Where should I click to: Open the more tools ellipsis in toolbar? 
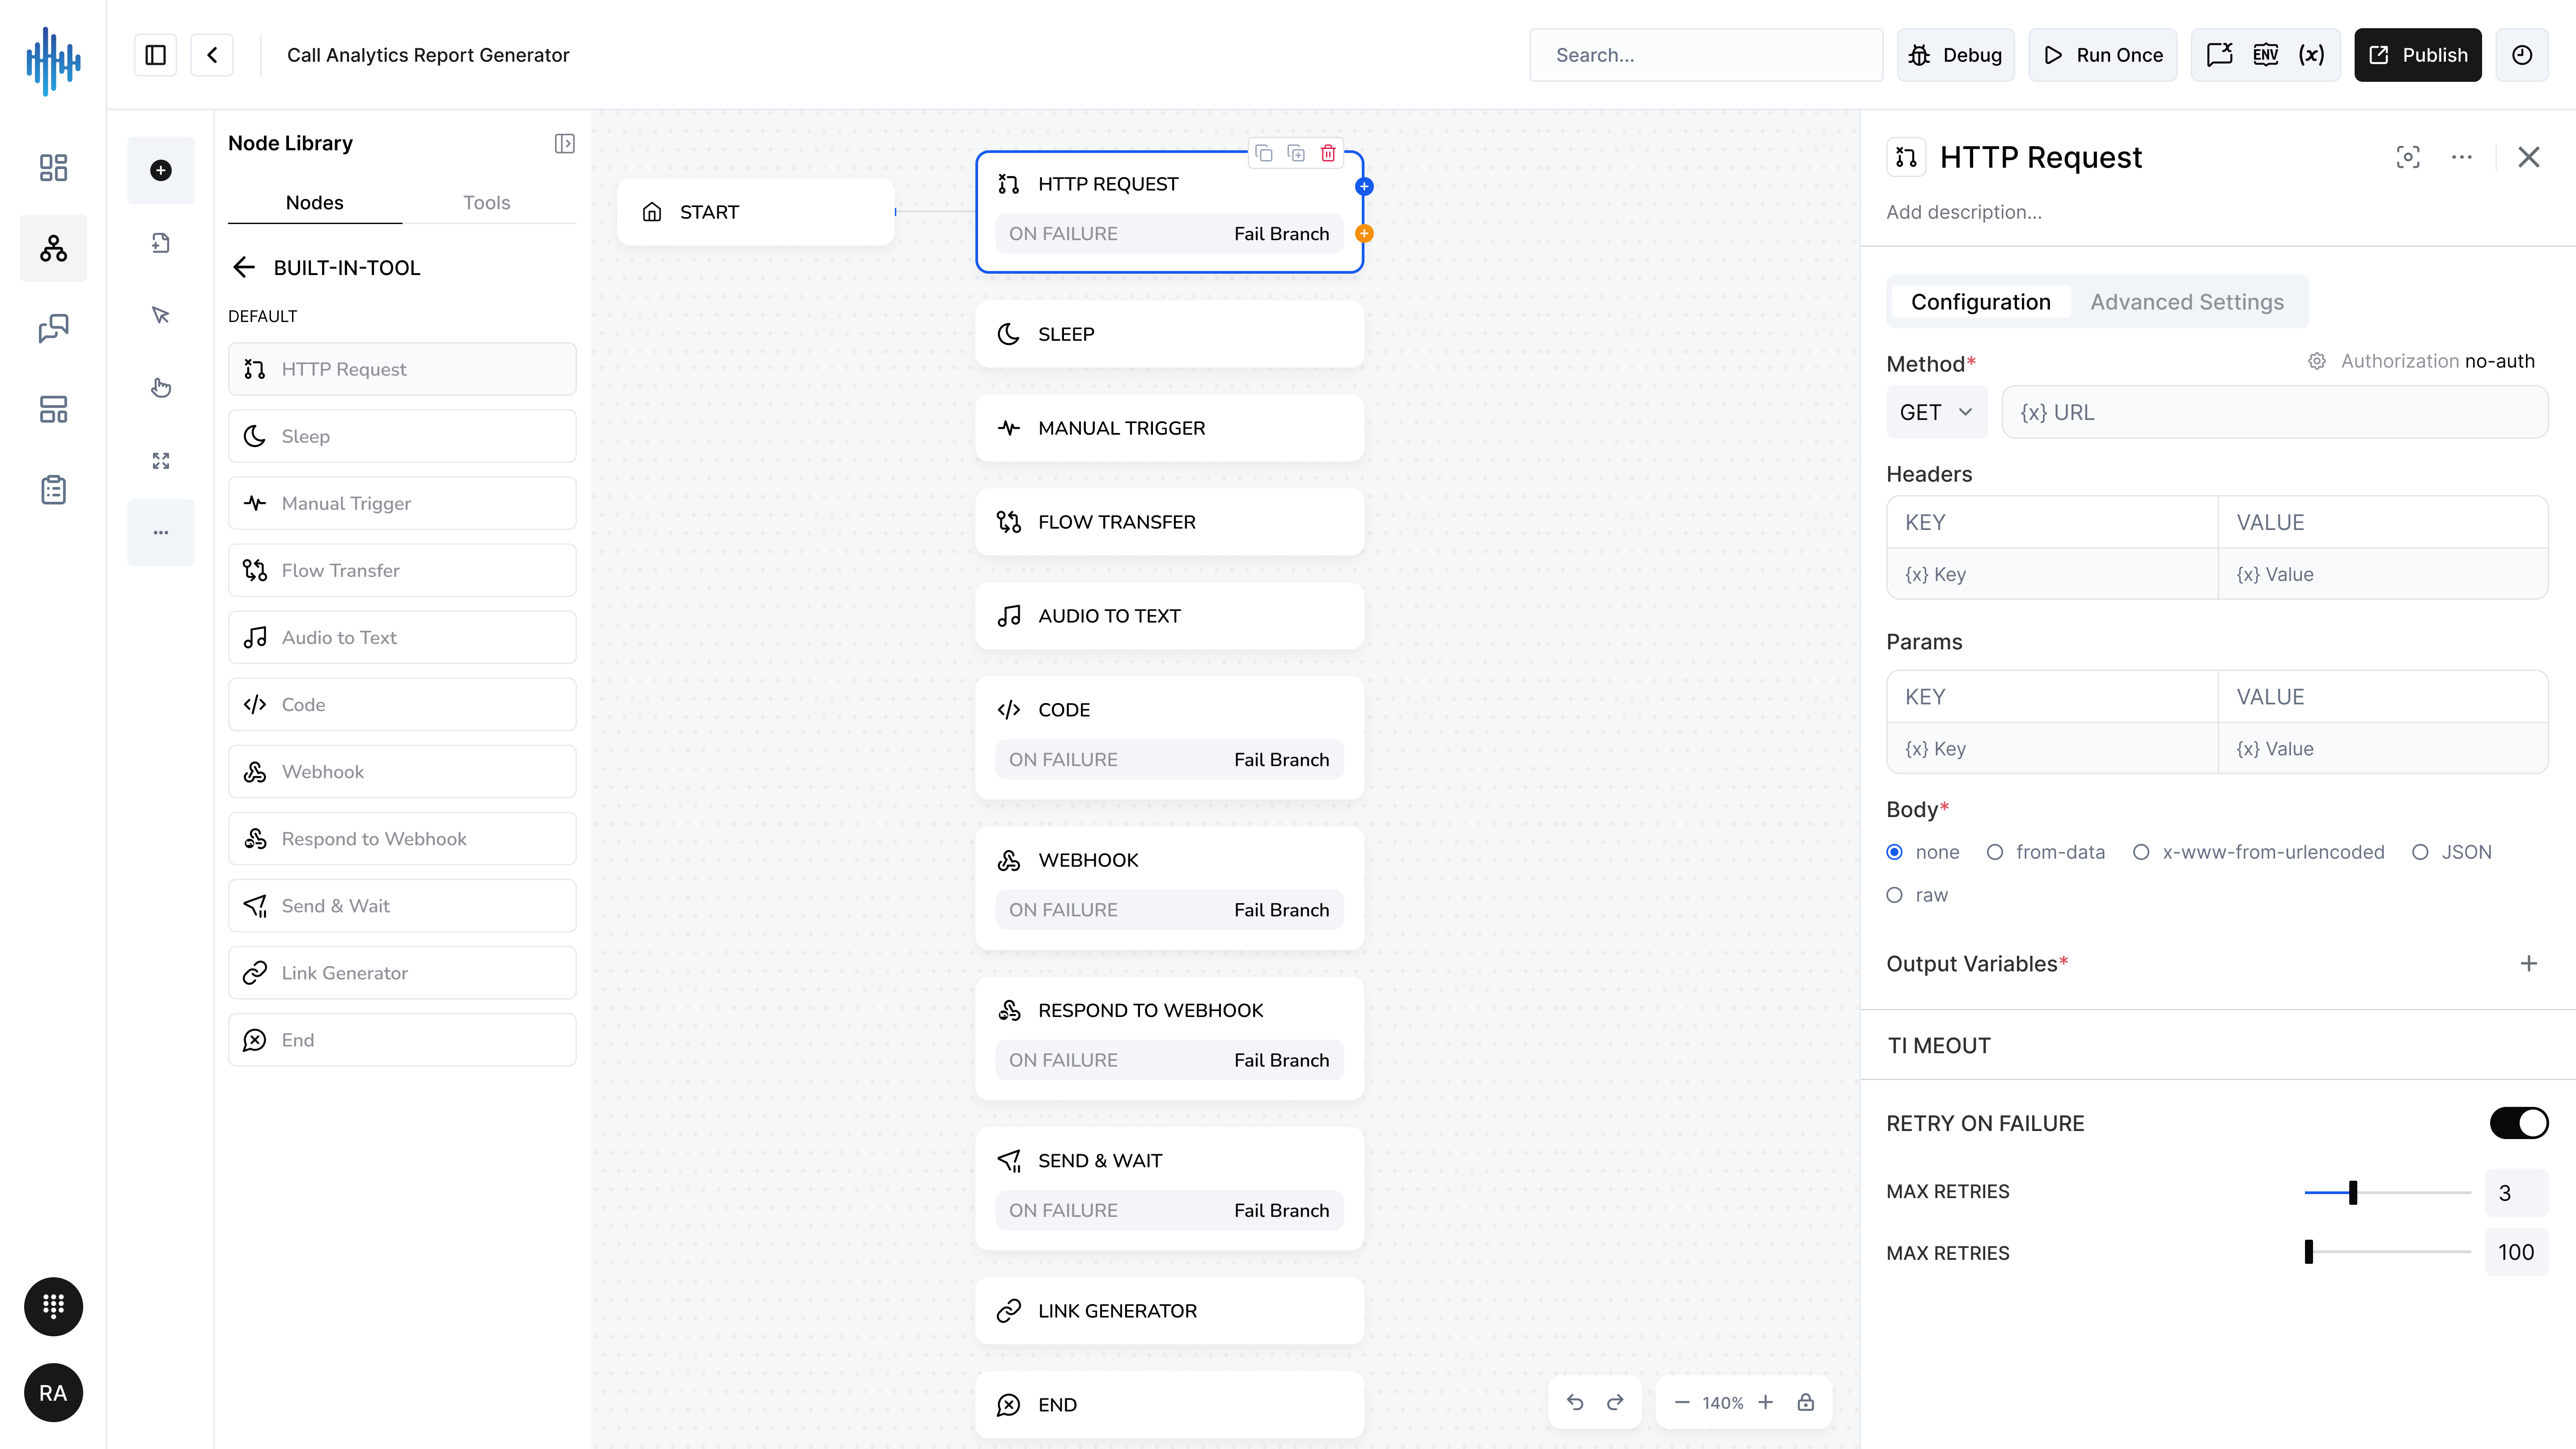[161, 533]
